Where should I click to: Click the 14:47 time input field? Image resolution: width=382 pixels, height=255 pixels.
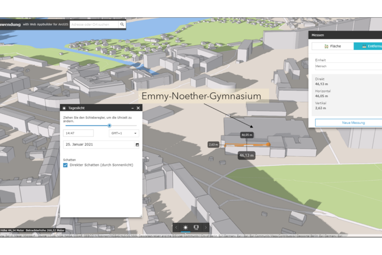point(78,133)
